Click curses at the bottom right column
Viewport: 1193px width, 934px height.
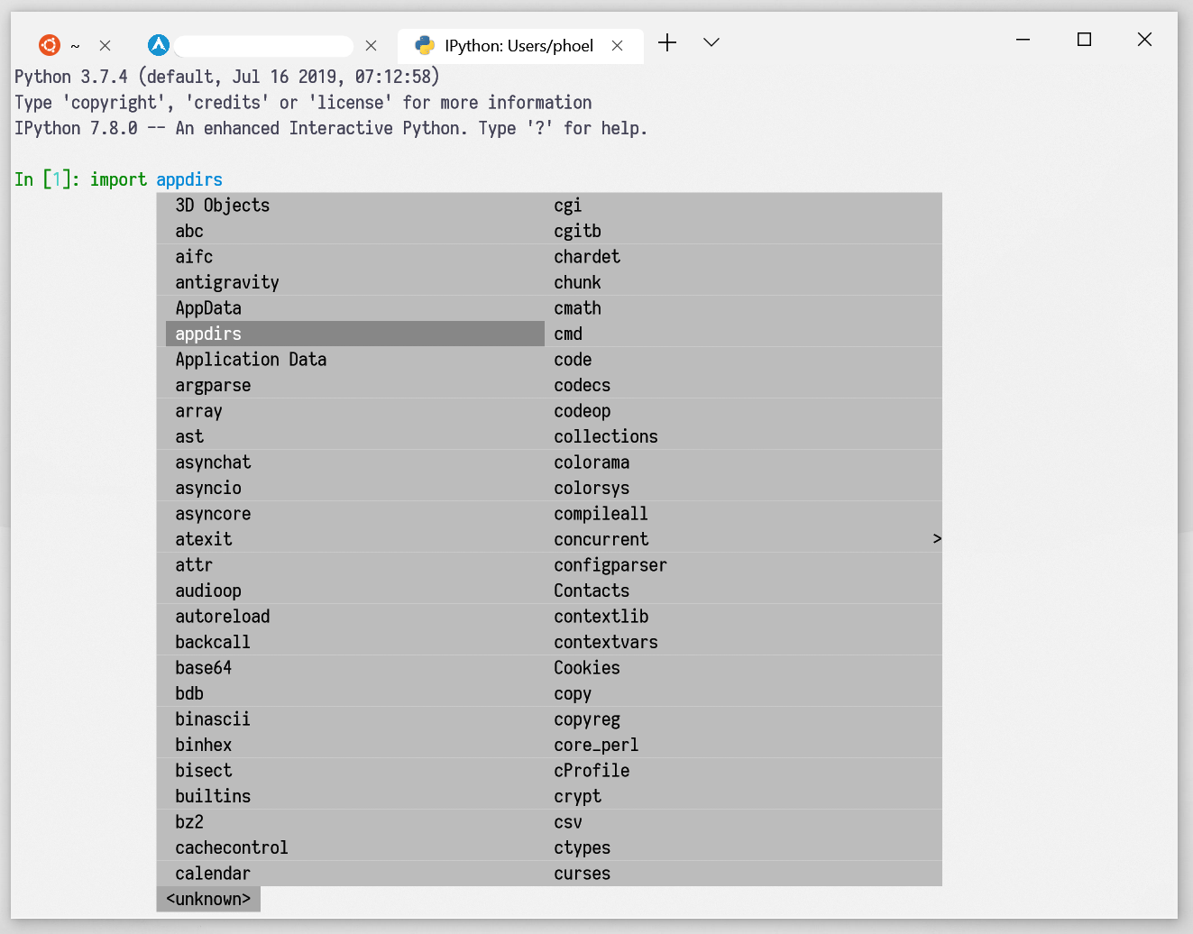pyautogui.click(x=582, y=873)
